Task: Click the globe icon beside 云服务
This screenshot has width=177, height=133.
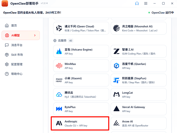Action: [55, 41]
